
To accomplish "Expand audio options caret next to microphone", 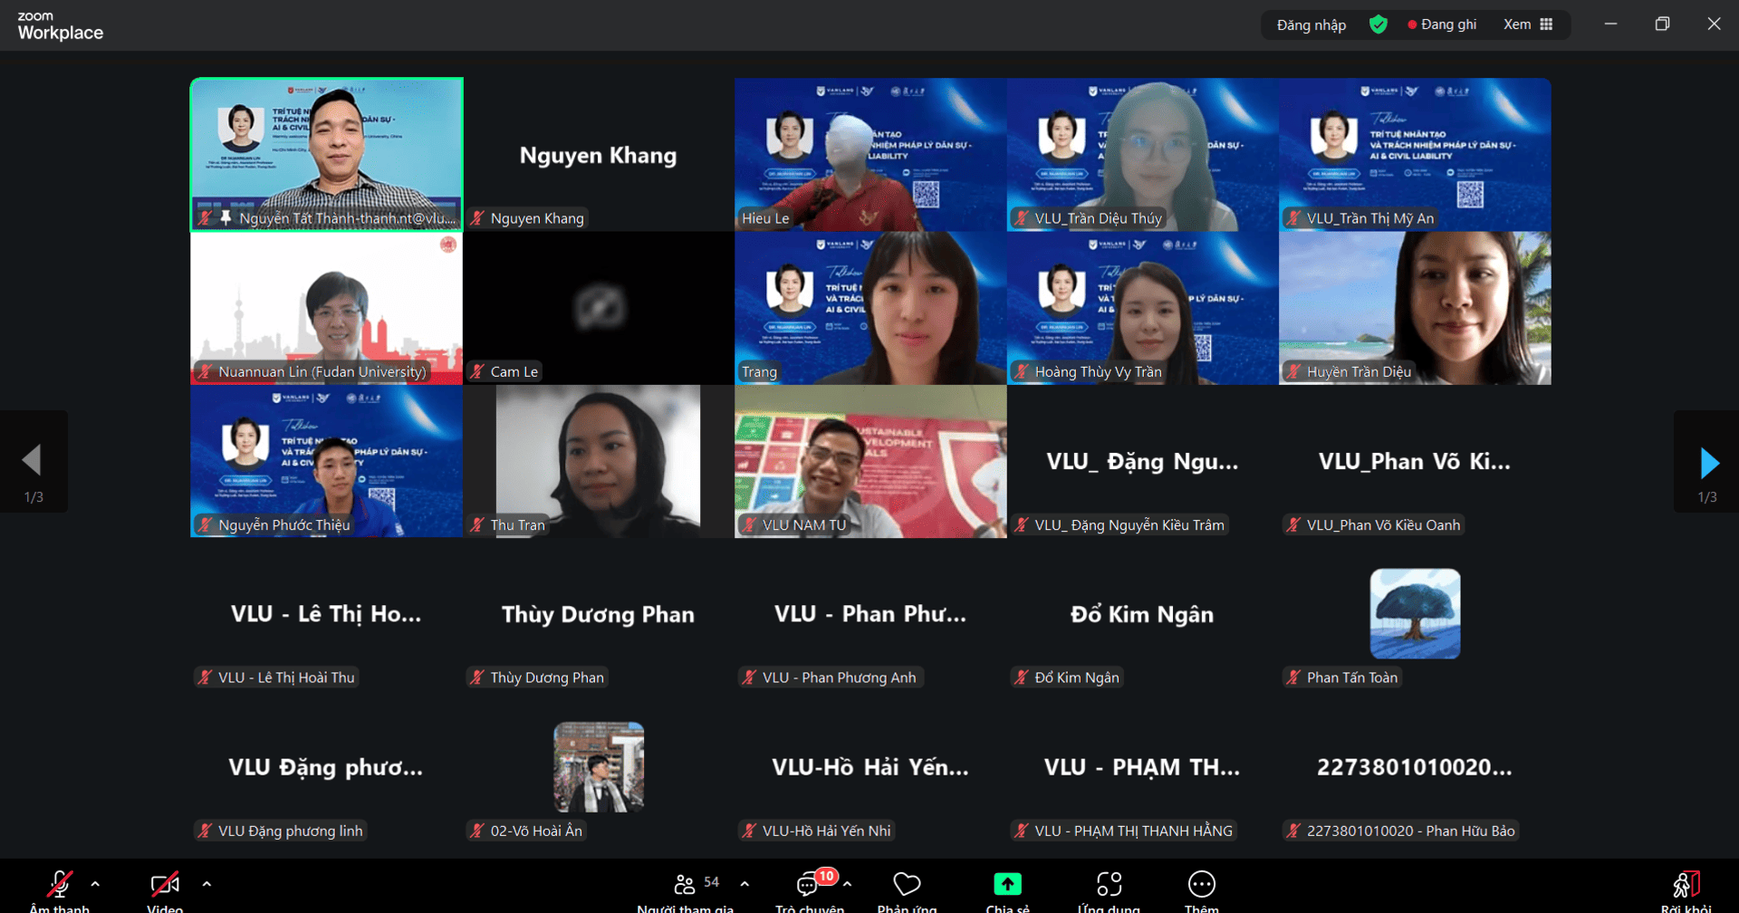I will (95, 884).
